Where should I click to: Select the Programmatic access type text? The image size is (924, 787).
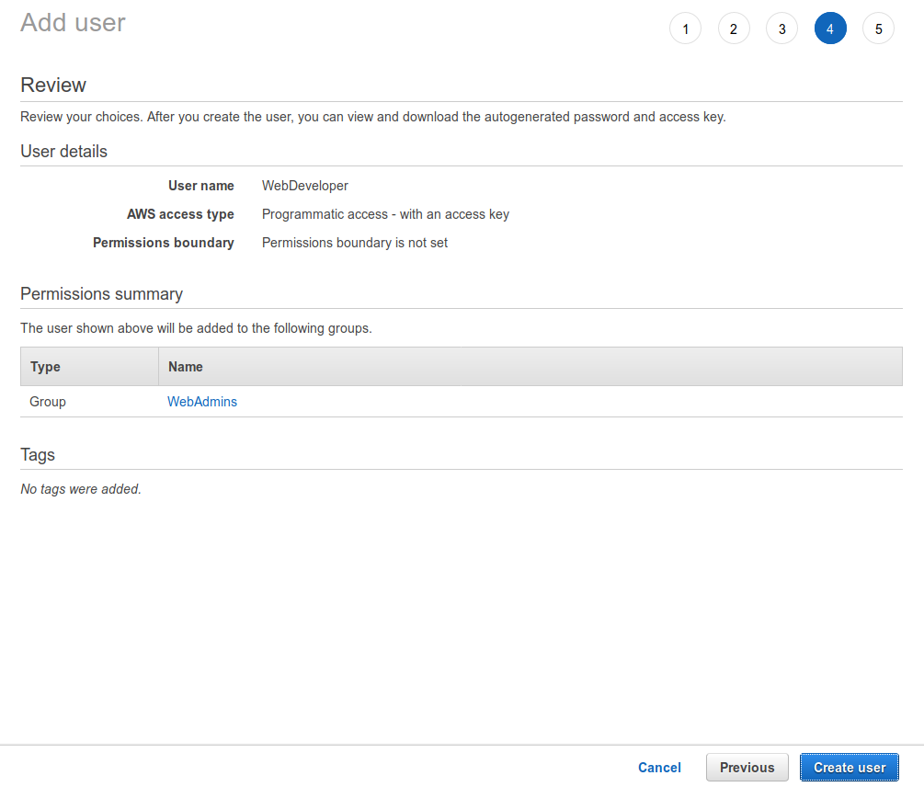pyautogui.click(x=385, y=214)
